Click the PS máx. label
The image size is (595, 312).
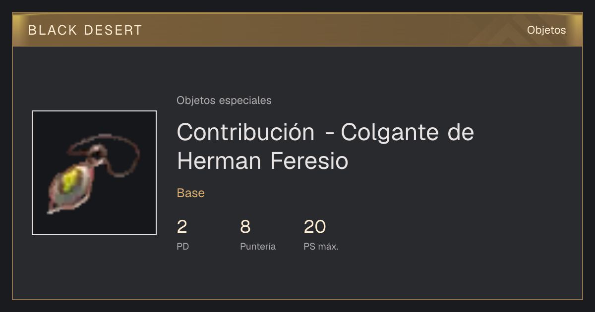point(321,246)
